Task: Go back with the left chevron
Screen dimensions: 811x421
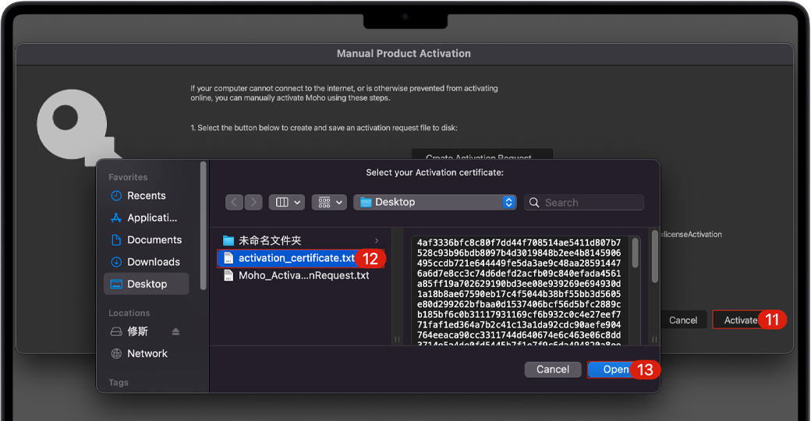Action: [x=234, y=202]
